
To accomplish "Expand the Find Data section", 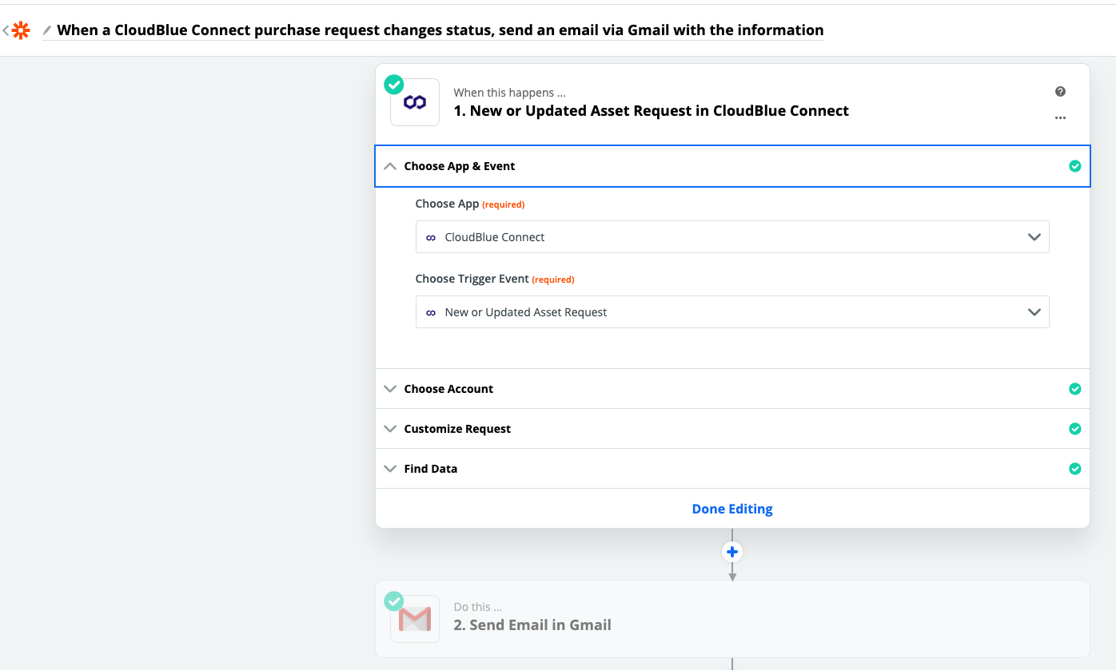I will coord(732,469).
